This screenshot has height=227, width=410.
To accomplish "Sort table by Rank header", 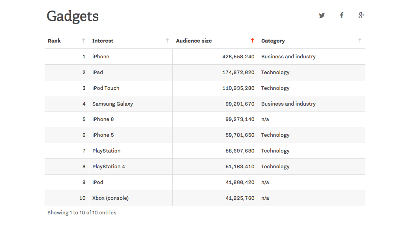I will (54, 41).
